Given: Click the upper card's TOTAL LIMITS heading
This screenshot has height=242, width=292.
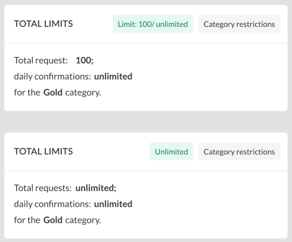Looking at the screenshot, I should (x=43, y=24).
